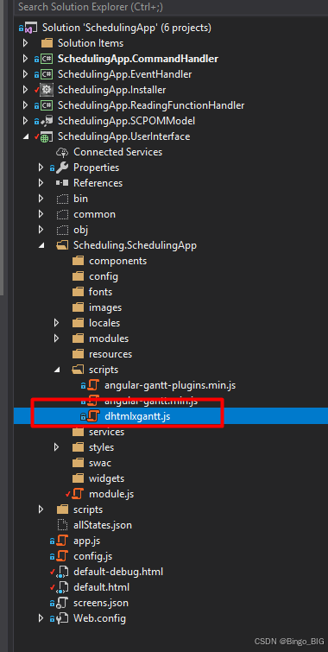Select the allStates.json file name
The height and width of the screenshot is (652, 328).
tap(103, 525)
